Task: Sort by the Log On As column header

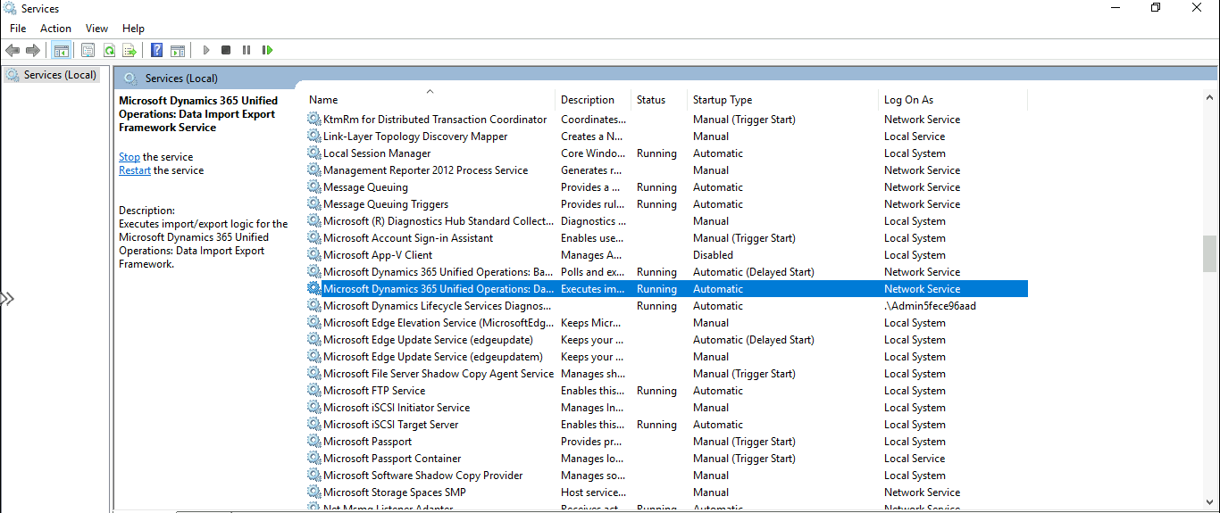Action: coord(953,100)
